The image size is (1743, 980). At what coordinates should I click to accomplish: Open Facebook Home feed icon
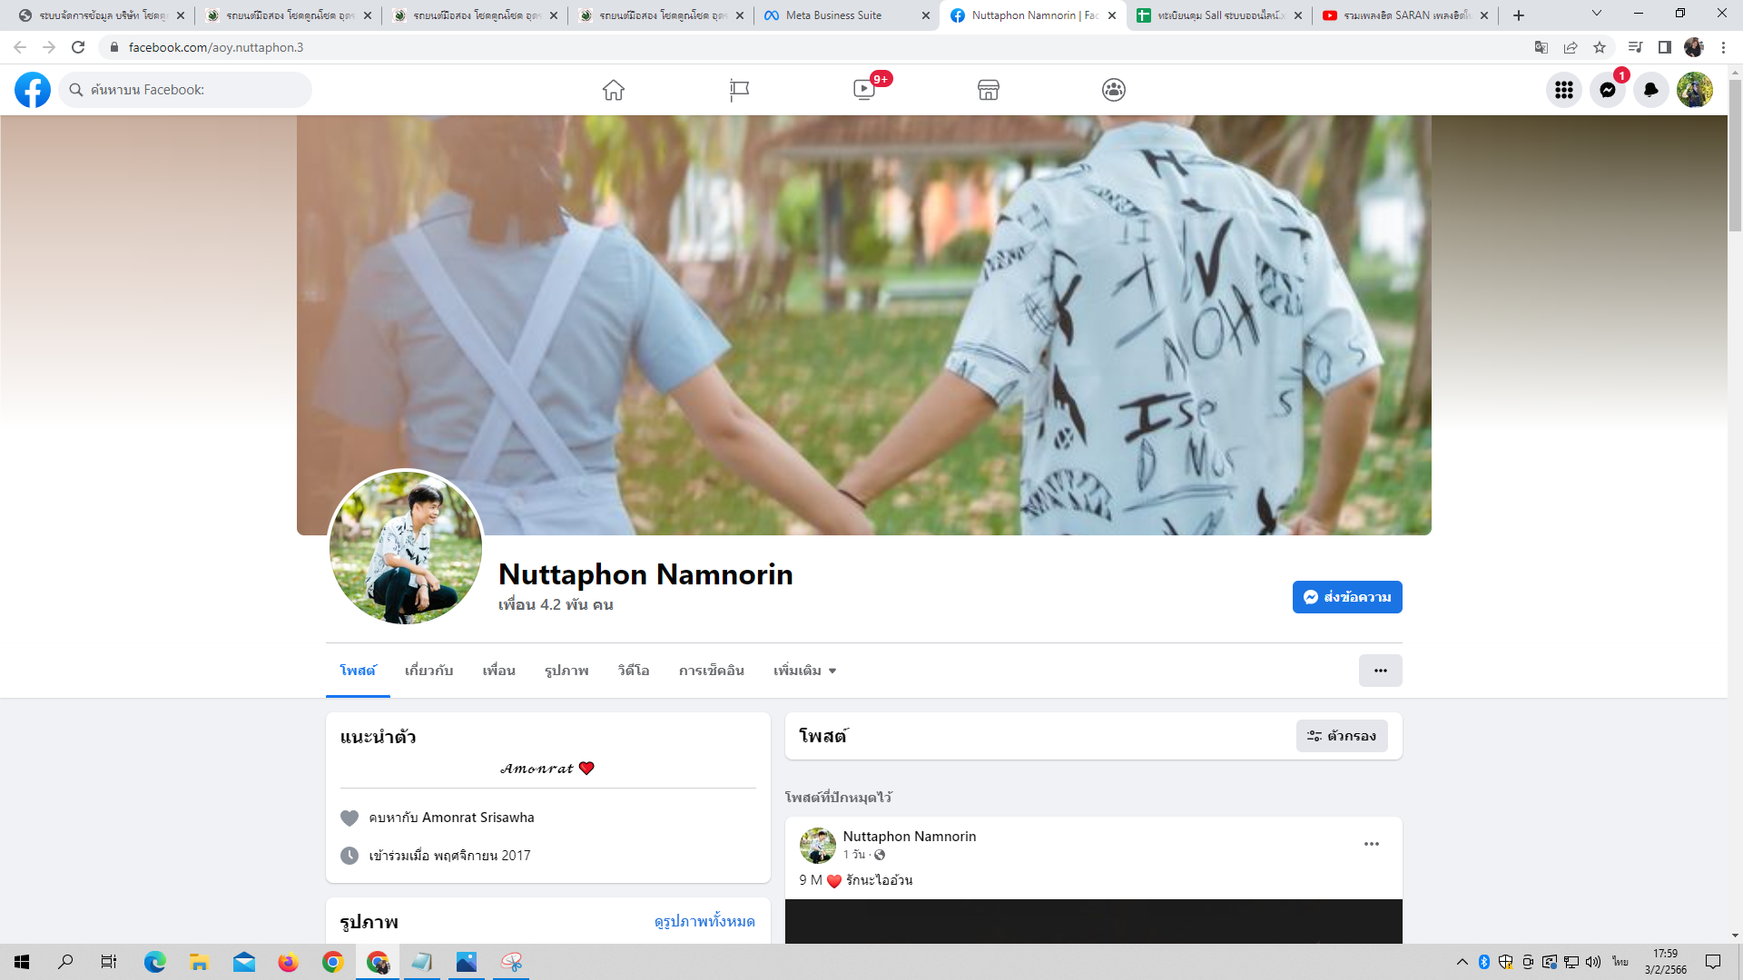614,90
